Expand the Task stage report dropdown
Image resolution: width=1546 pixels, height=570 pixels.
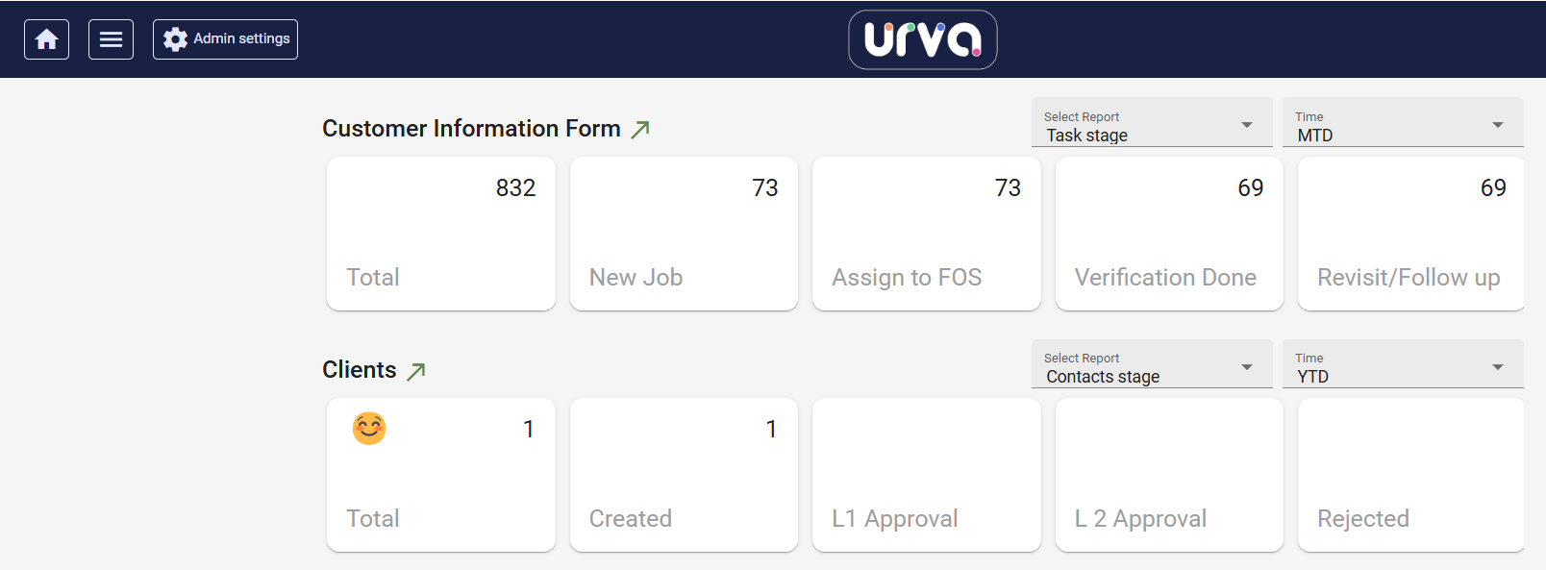tap(1151, 124)
